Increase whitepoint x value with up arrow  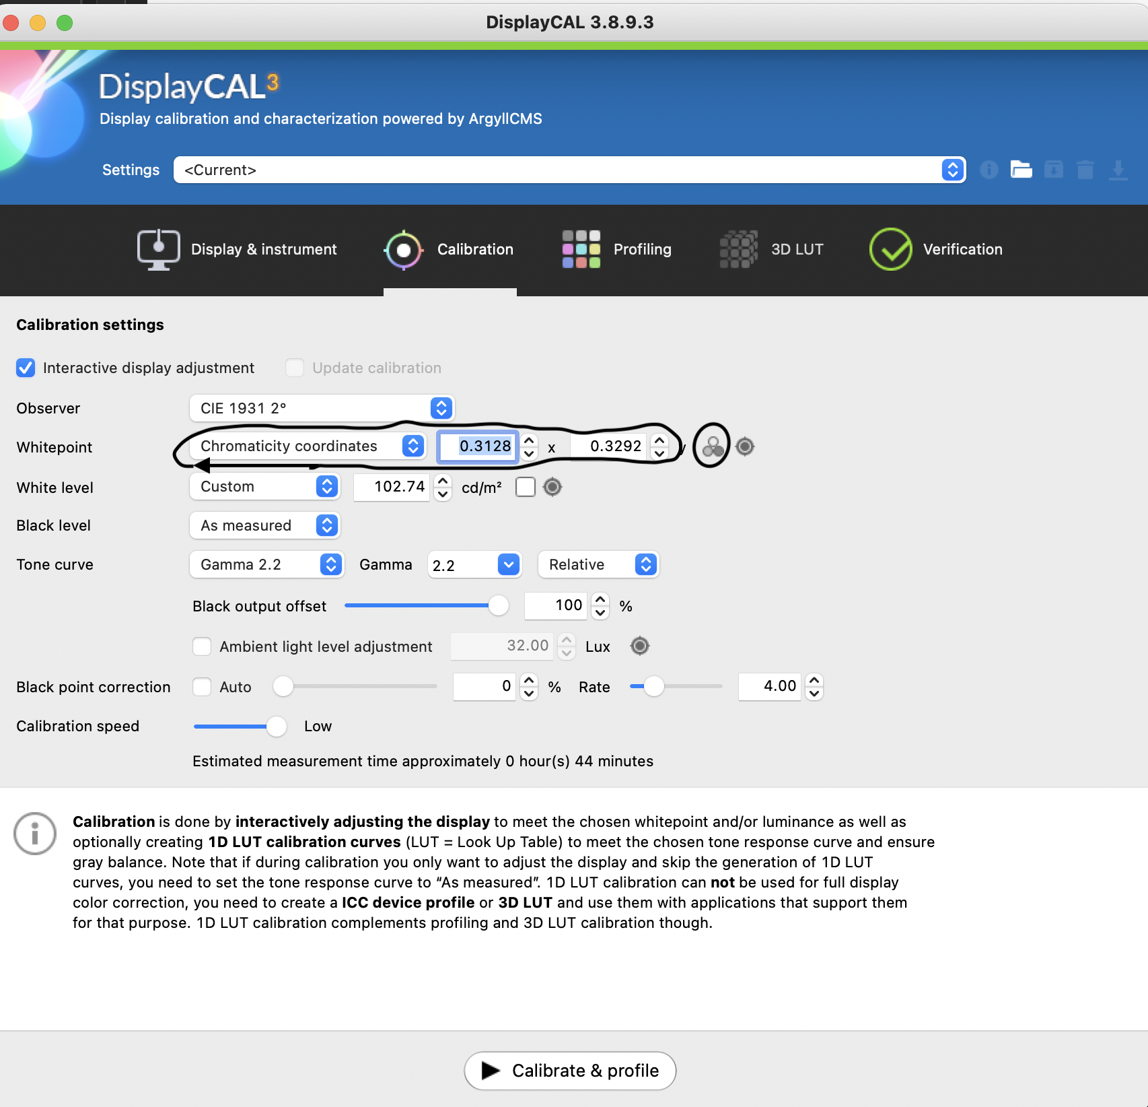(x=530, y=440)
